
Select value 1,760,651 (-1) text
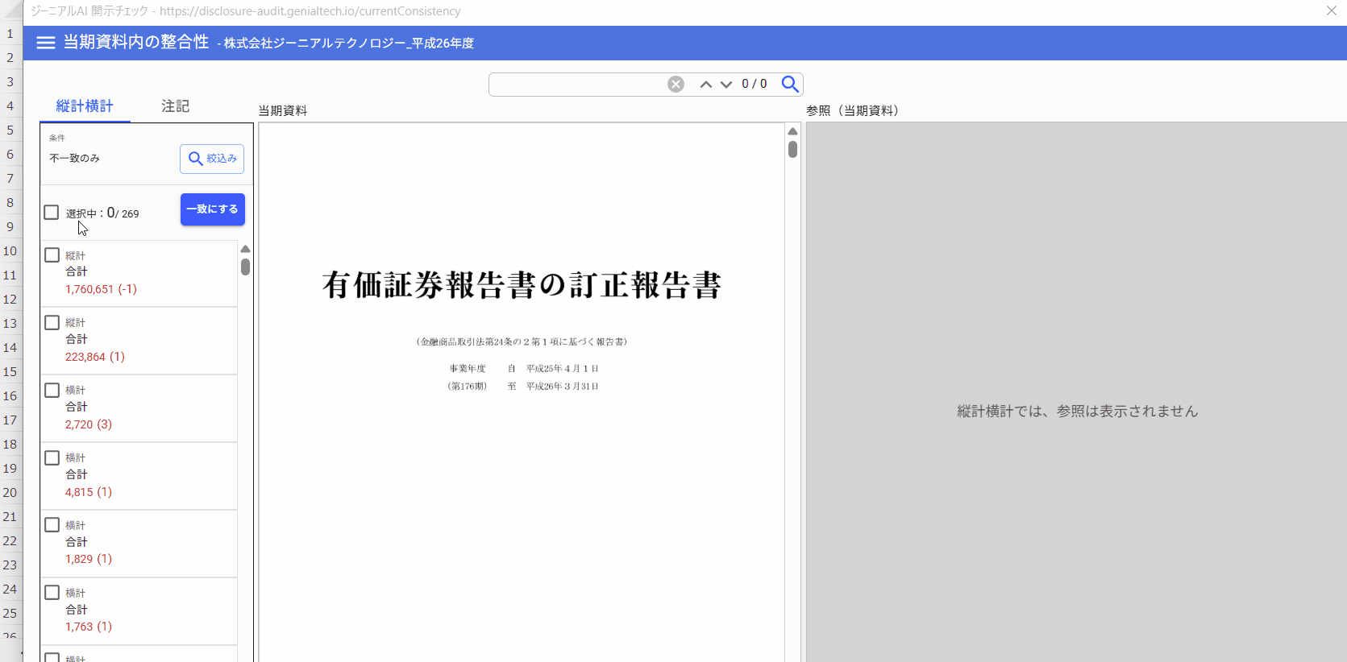[x=102, y=289]
